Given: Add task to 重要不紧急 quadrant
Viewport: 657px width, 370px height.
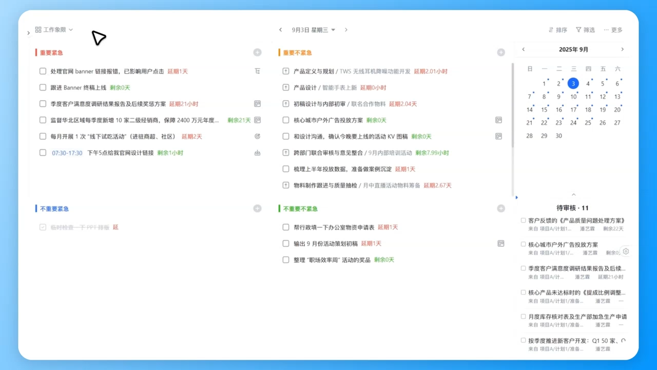Looking at the screenshot, I should click(x=501, y=52).
